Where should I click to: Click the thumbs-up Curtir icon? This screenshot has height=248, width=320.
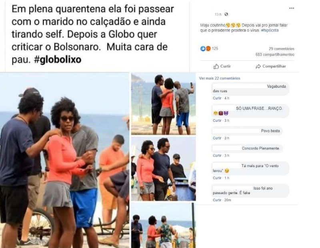(x=216, y=66)
